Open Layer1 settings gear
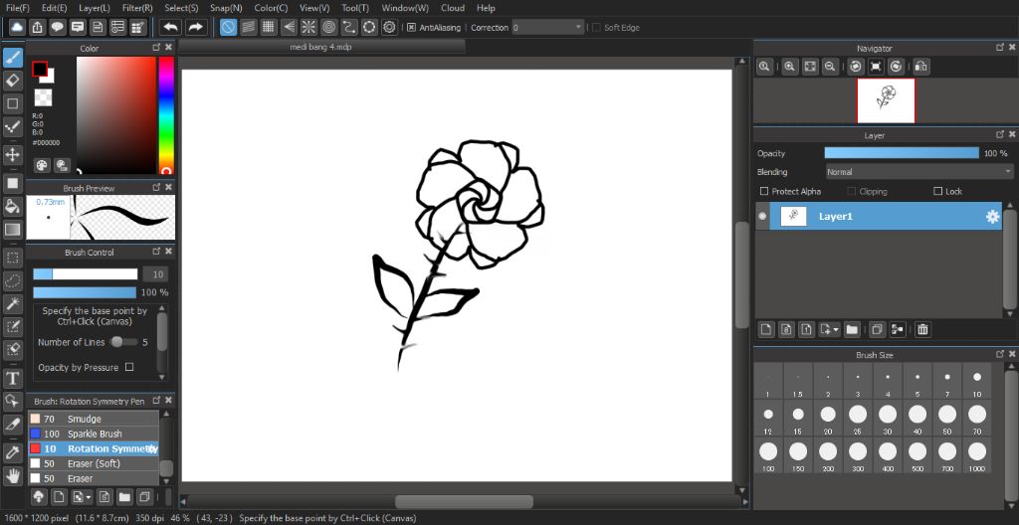 coord(992,217)
